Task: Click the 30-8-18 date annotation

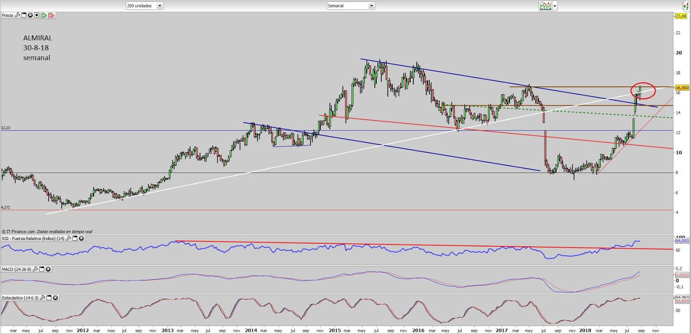Action: (x=36, y=48)
